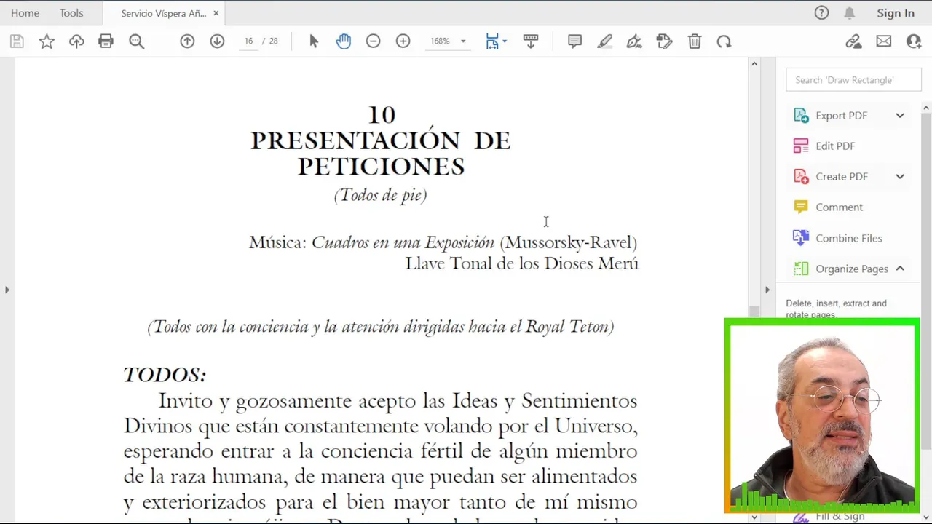This screenshot has height=524, width=932.
Task: Click Sign In
Action: [896, 13]
